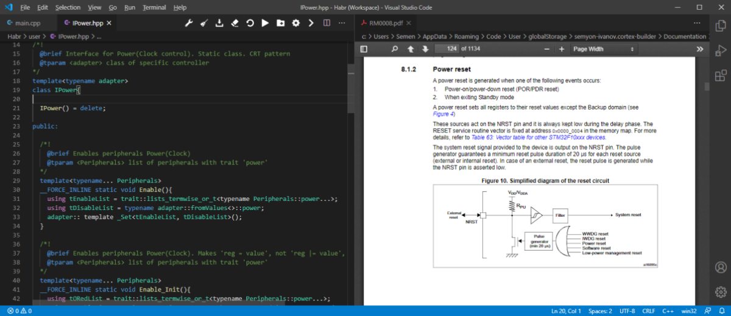
Task: Split the IPower.hpp editor to the side
Action: pos(327,23)
